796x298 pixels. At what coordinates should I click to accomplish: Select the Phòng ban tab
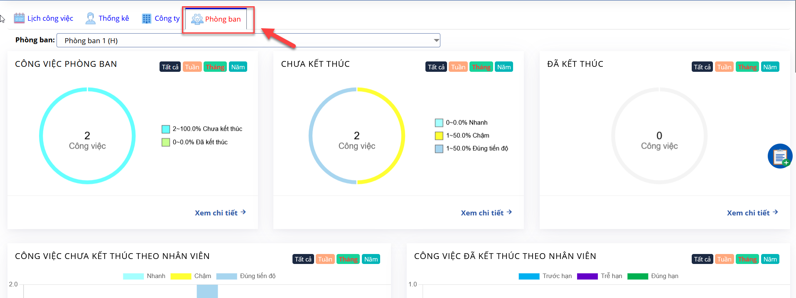tap(216, 19)
